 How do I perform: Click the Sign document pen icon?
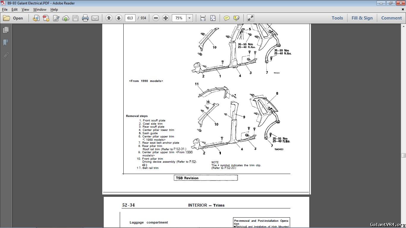[56, 18]
